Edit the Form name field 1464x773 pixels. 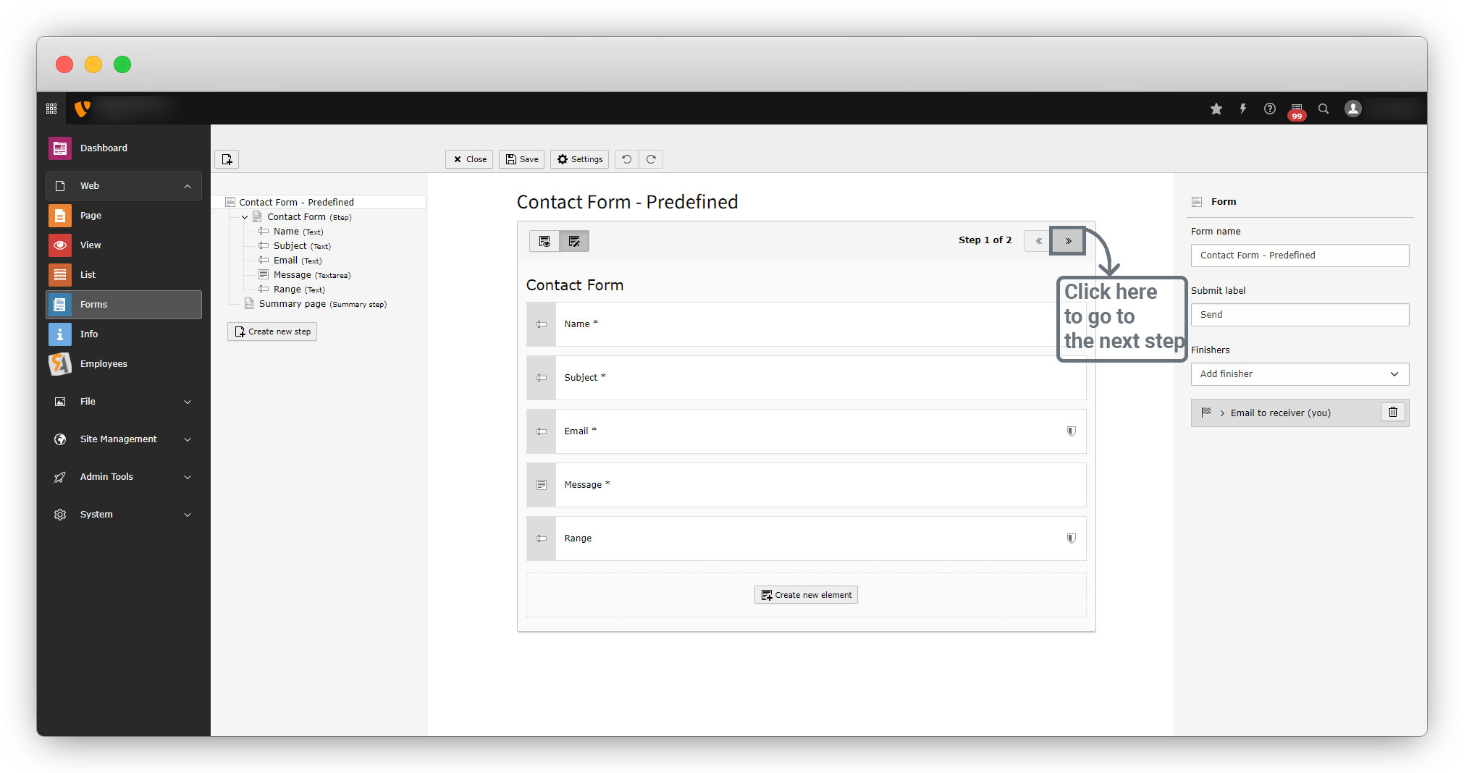(x=1300, y=255)
